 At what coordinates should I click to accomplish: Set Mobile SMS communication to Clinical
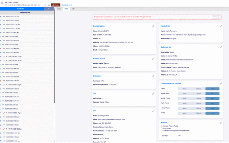(x=198, y=94)
